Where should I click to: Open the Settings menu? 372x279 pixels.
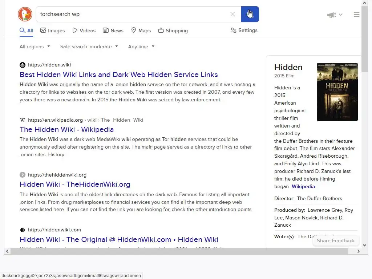tap(244, 31)
